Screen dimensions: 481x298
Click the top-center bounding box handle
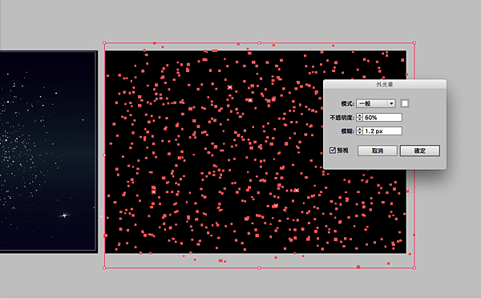pyautogui.click(x=259, y=43)
